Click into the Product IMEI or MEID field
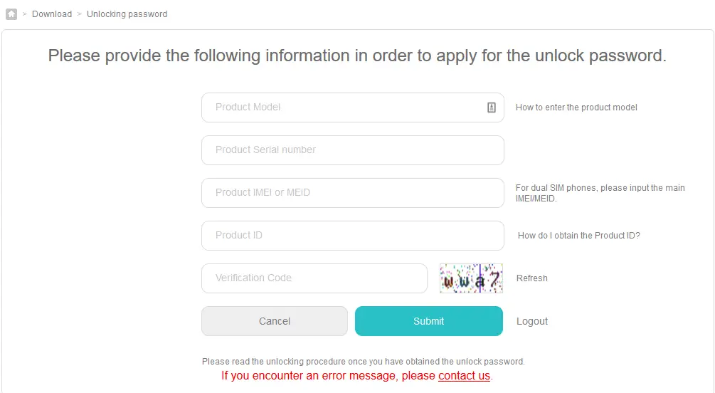Screen dimensions: 715x393 pyautogui.click(x=352, y=193)
